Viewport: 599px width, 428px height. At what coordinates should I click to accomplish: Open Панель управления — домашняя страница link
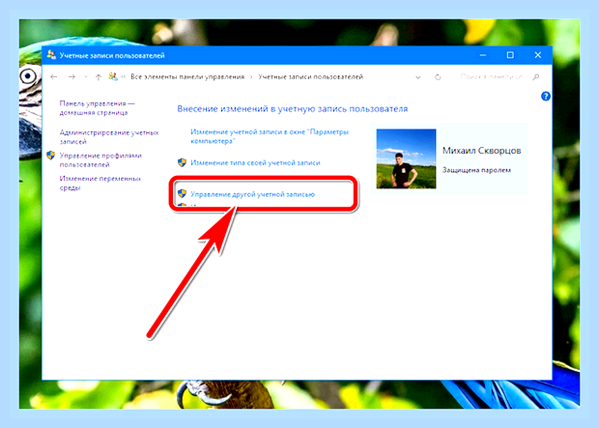pos(97,108)
